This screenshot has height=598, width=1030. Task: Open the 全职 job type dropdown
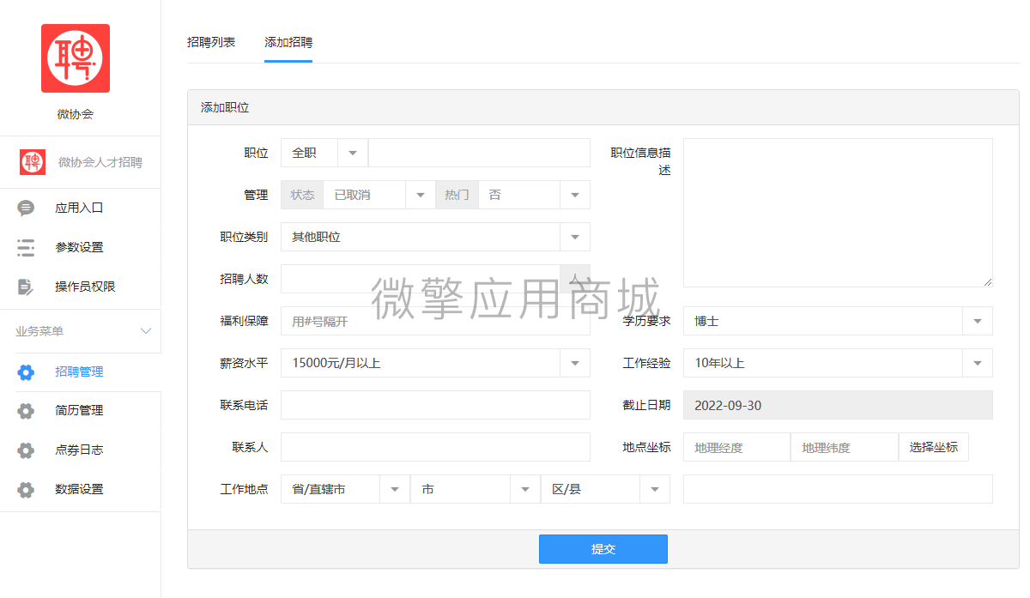click(324, 153)
